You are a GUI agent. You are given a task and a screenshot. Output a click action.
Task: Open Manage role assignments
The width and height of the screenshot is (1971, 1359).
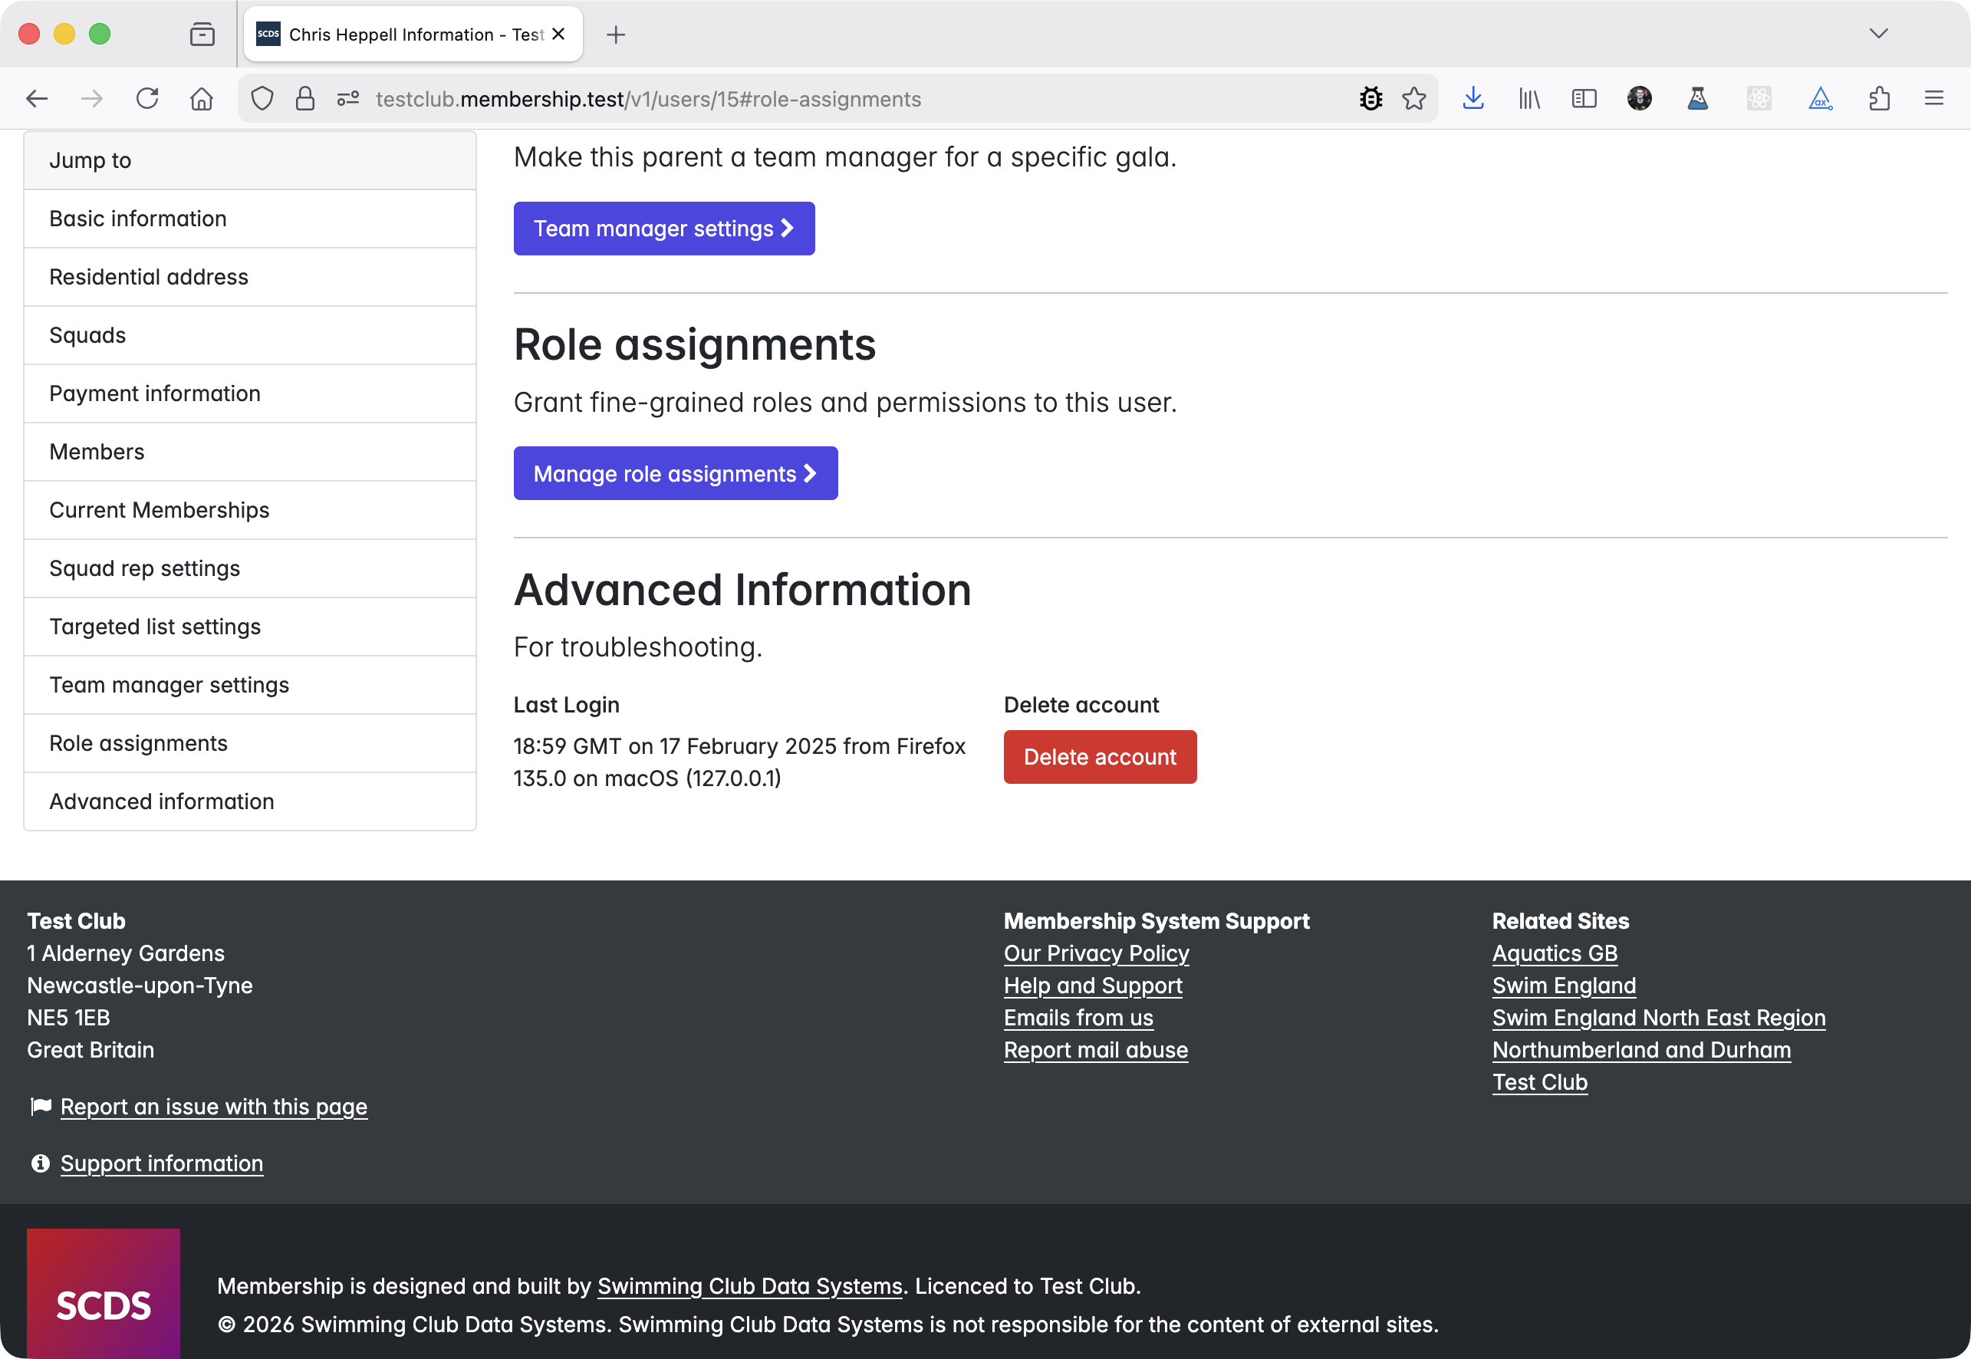tap(675, 473)
